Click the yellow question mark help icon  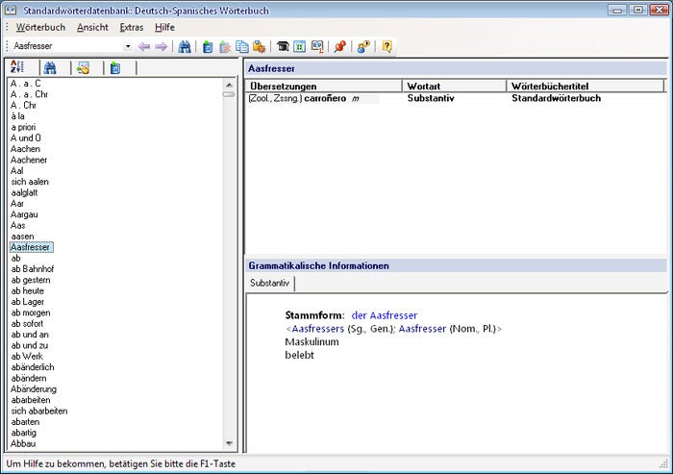386,46
